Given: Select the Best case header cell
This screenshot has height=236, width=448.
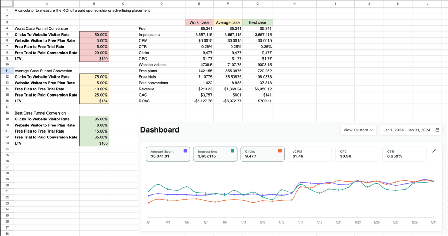Looking at the screenshot, I should click(x=257, y=22).
